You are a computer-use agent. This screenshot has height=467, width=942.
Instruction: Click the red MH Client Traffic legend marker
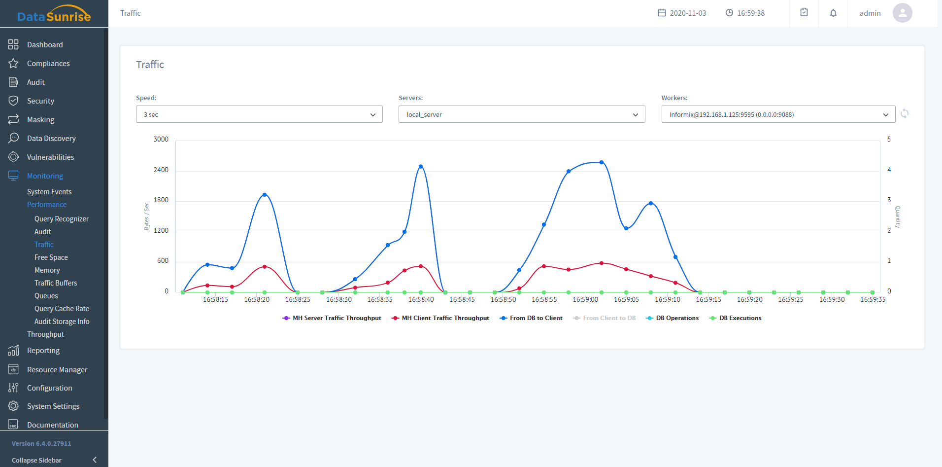coord(395,318)
